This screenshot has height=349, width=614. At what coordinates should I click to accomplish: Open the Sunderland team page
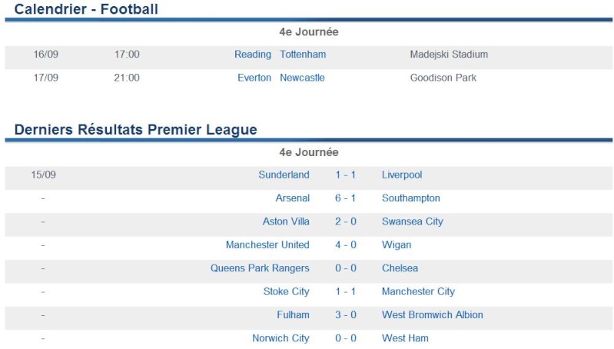point(284,175)
